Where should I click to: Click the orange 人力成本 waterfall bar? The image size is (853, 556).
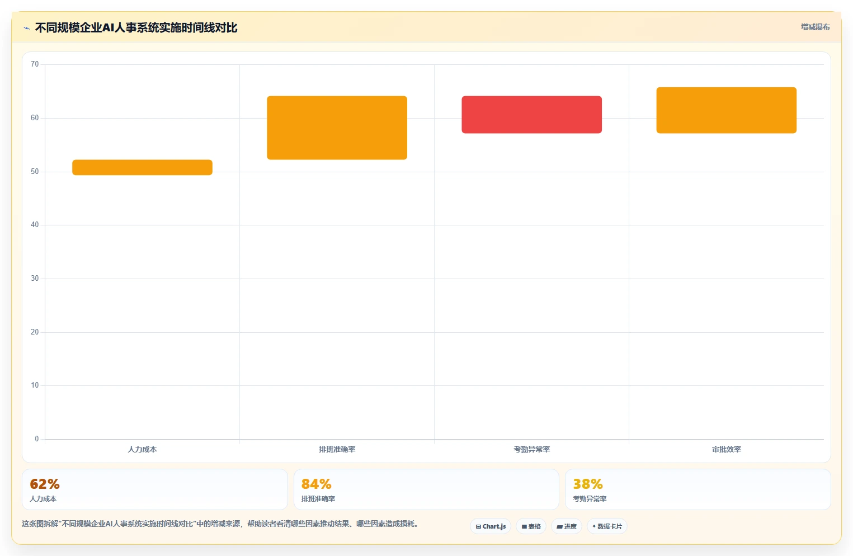[142, 167]
